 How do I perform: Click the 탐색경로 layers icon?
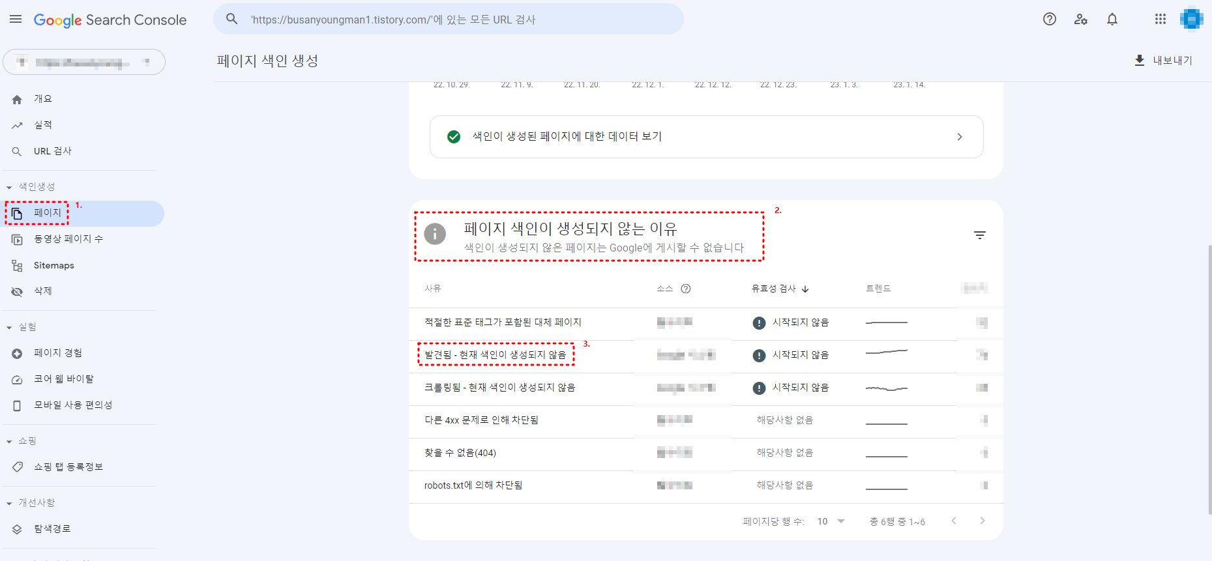17,529
